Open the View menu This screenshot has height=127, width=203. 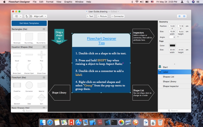pyautogui.click(x=59, y=2)
